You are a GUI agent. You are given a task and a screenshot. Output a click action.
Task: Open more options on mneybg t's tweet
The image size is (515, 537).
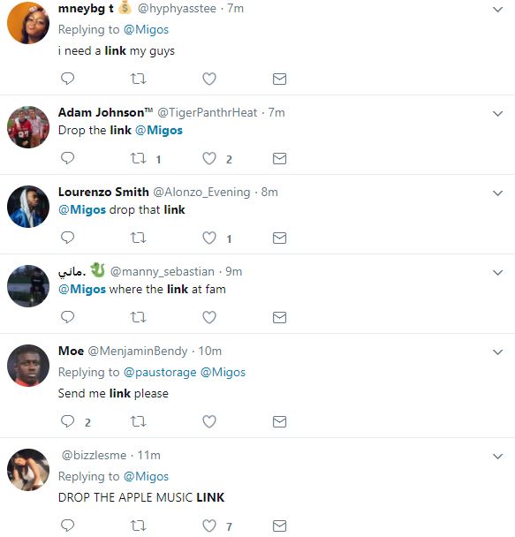tap(497, 10)
